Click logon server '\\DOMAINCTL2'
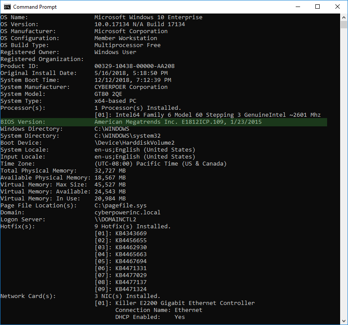The height and width of the screenshot is (325, 348). click(x=115, y=220)
